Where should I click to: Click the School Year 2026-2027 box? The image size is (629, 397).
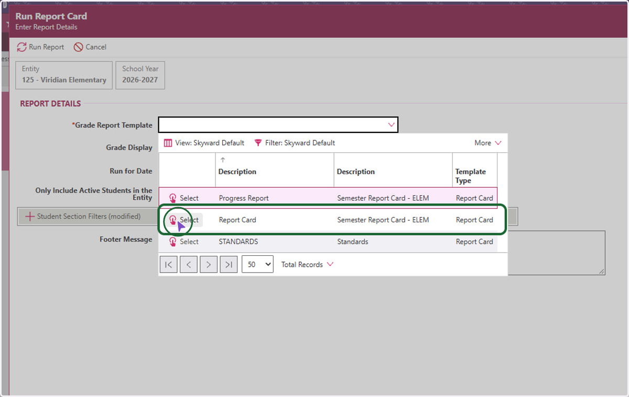[140, 75]
